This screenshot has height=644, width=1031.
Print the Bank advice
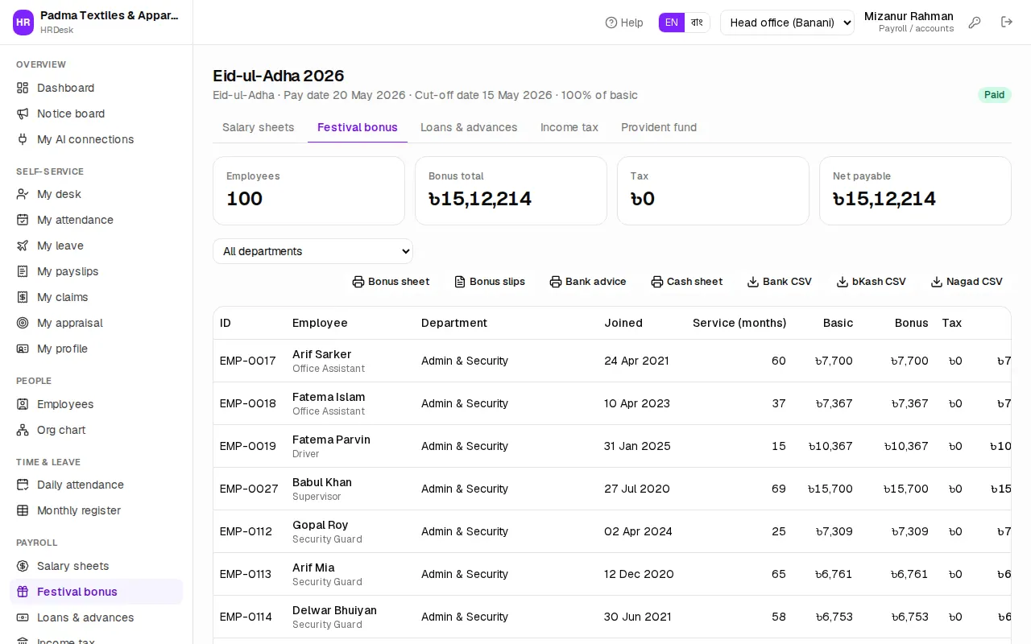pos(588,282)
